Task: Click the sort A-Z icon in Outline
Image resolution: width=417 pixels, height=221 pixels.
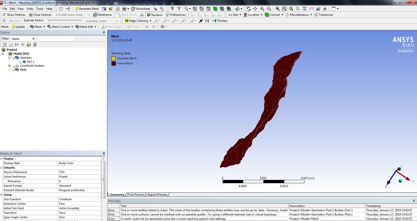Action: [x=35, y=45]
